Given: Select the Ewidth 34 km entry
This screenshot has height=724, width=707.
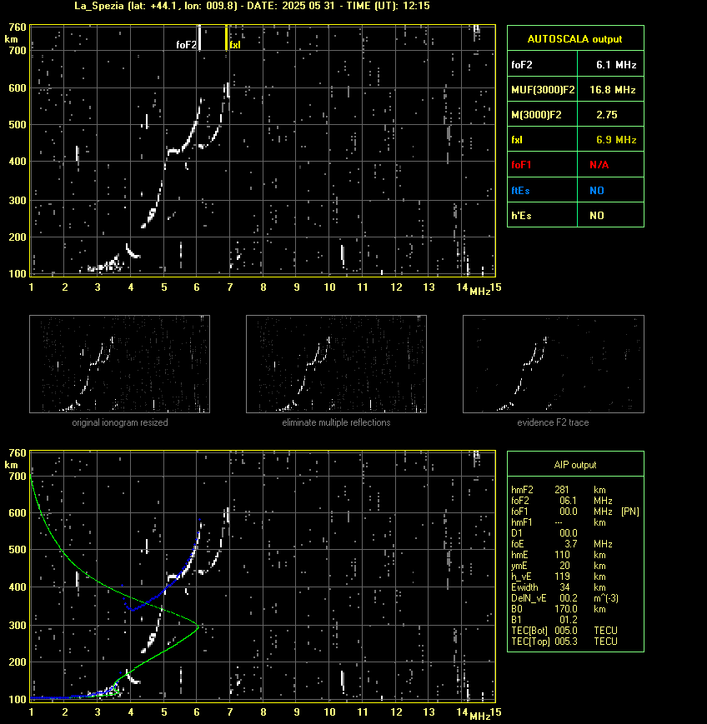Looking at the screenshot, I should (x=559, y=587).
